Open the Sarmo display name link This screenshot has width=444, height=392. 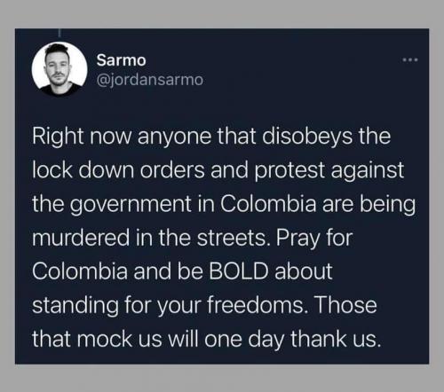(x=122, y=60)
